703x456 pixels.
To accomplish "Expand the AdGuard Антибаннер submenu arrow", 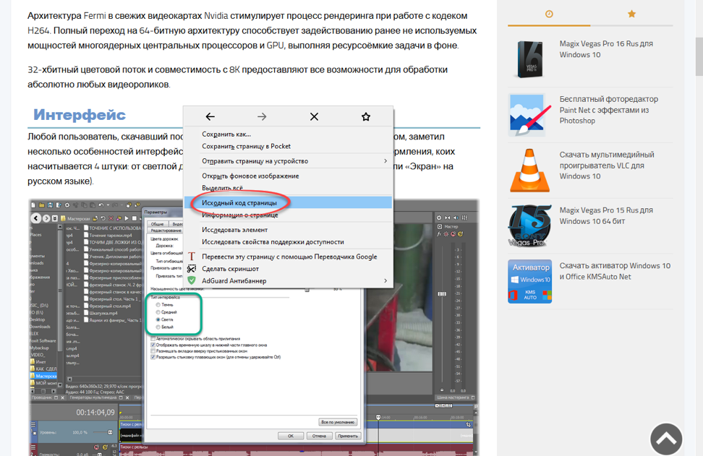I will pos(385,280).
